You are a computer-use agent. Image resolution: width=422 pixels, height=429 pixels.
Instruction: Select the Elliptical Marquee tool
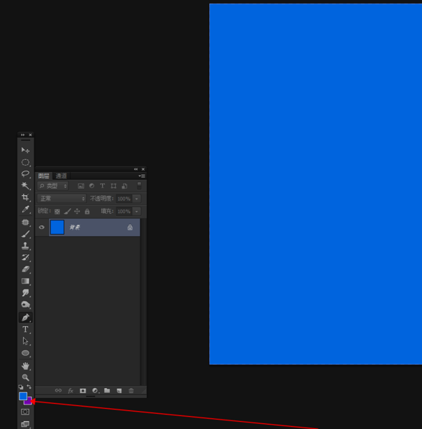coord(25,162)
